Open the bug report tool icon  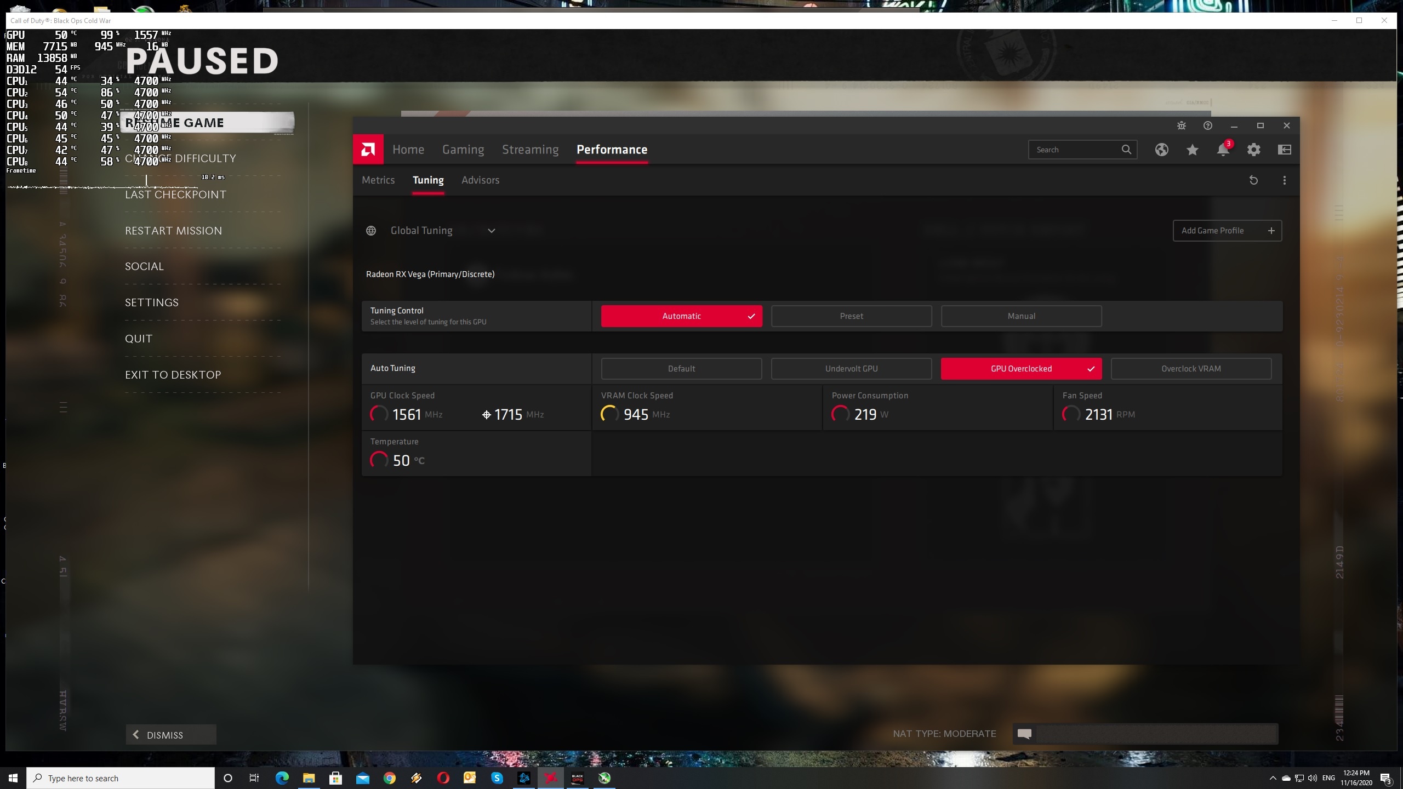[1182, 125]
